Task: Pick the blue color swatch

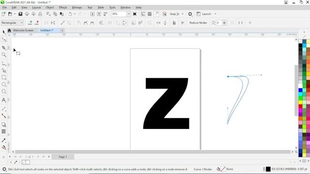Action: tap(300, 90)
